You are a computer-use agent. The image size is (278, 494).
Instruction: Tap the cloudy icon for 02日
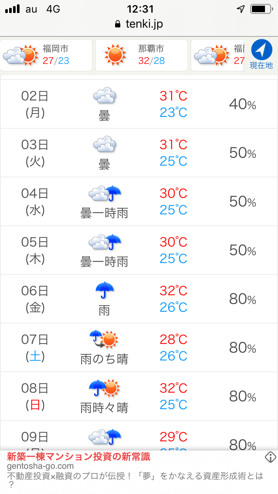[x=104, y=95]
